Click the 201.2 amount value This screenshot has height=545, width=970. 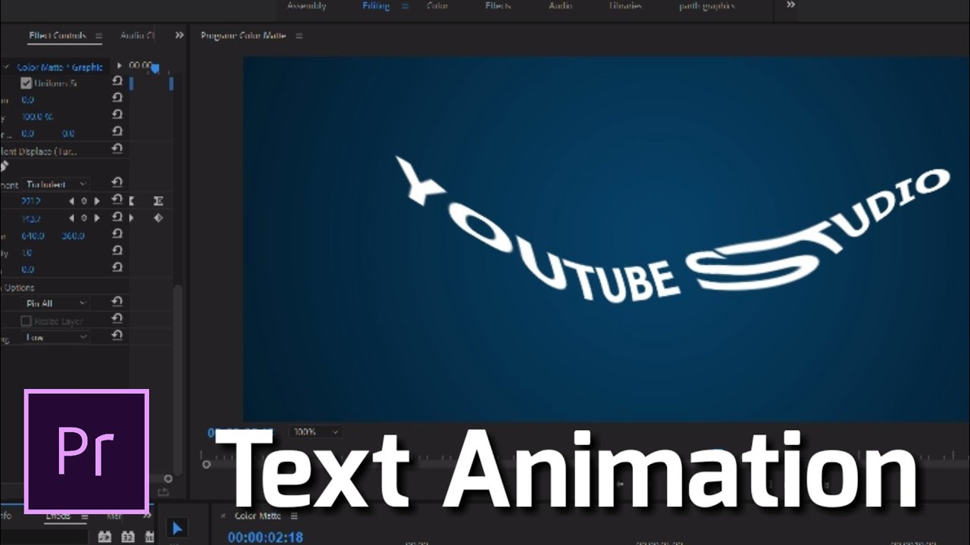(31, 201)
